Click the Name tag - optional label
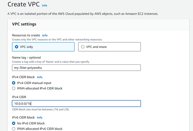193x131 pixels. (26, 58)
